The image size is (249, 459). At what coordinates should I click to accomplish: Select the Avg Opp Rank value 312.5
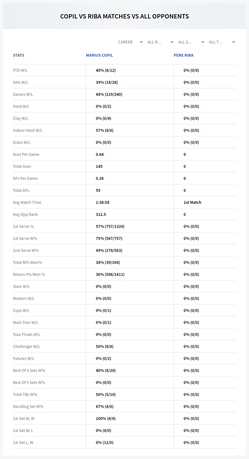click(x=101, y=214)
